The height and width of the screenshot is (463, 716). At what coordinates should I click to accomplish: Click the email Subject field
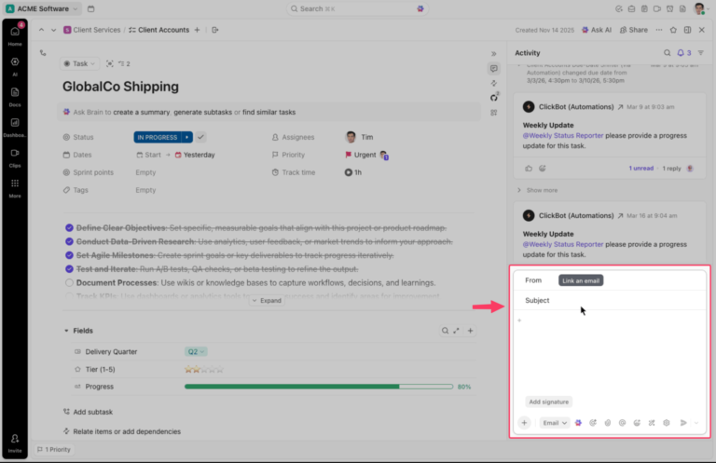pyautogui.click(x=610, y=300)
